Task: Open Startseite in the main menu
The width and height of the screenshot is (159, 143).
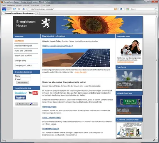Action: point(19,41)
